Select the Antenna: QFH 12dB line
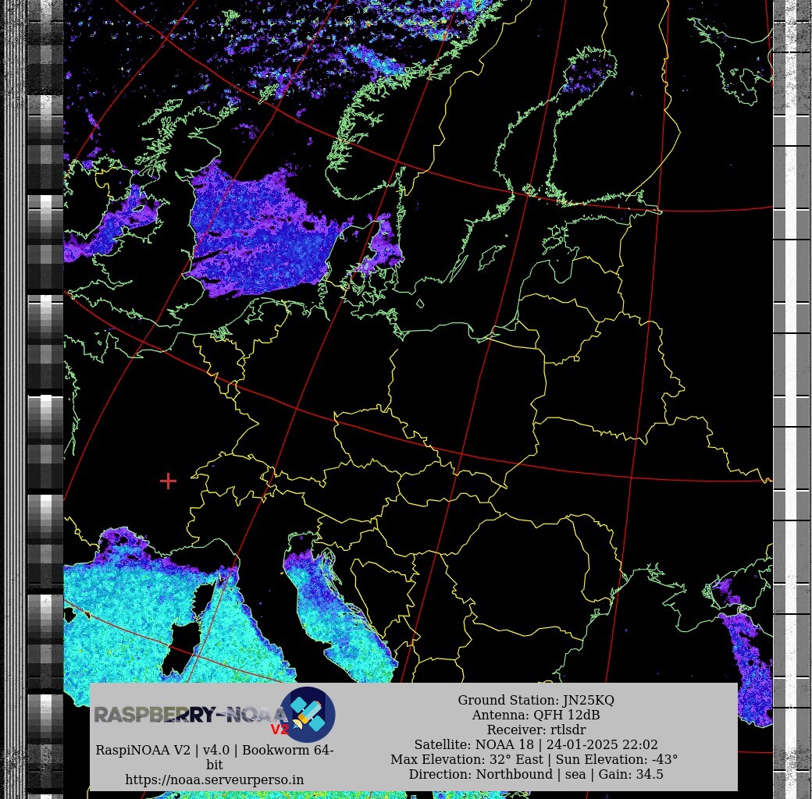 coord(536,715)
